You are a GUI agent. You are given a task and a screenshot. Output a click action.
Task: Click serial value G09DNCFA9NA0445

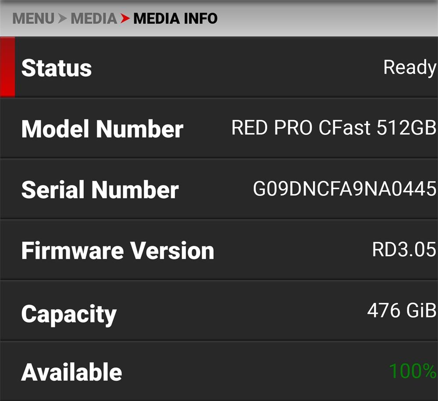click(344, 189)
